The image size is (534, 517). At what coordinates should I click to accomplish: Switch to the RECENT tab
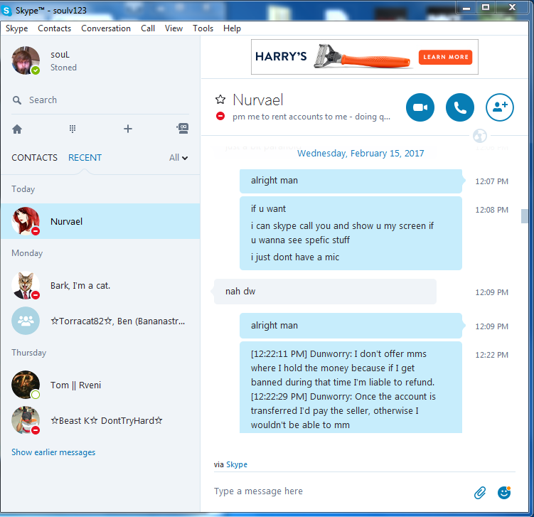point(85,158)
